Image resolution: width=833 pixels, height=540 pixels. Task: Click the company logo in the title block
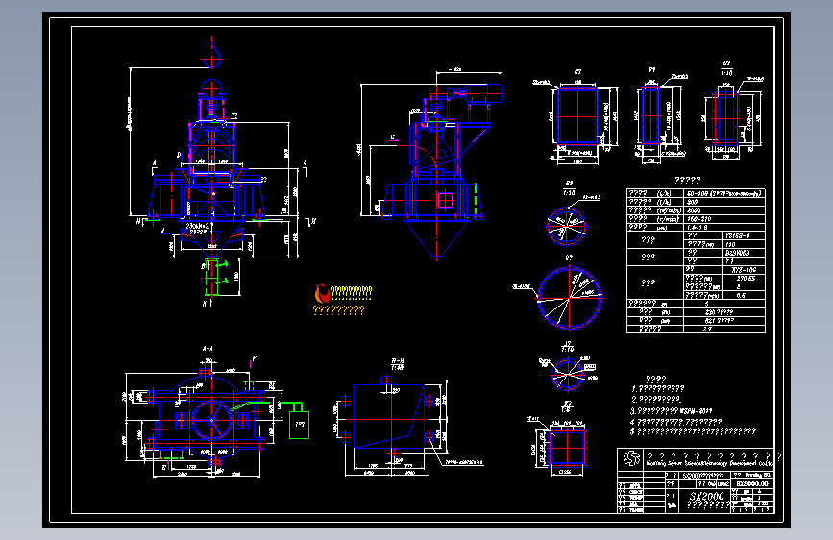tap(631, 458)
